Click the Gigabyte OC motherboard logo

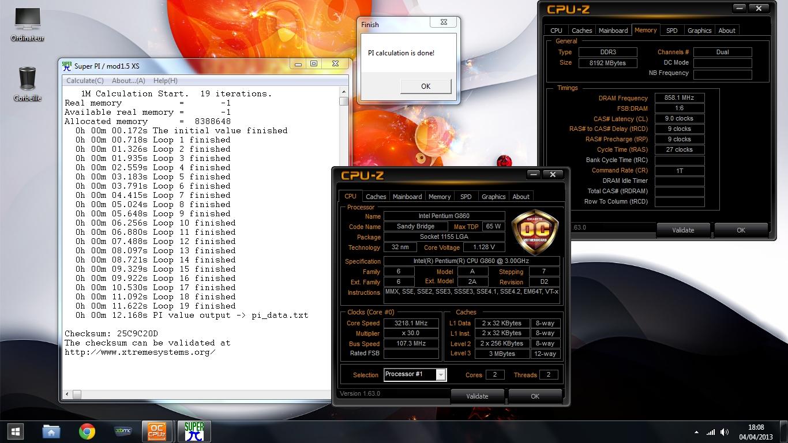click(x=535, y=232)
